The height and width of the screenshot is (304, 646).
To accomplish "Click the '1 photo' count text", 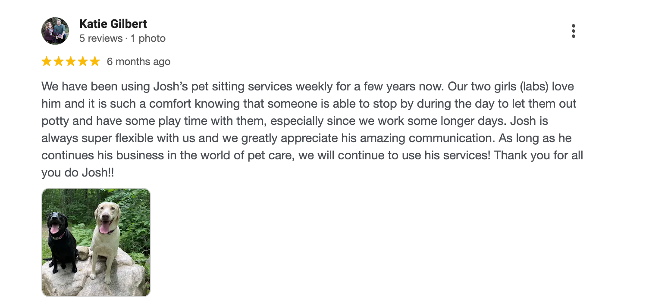I will [x=148, y=38].
